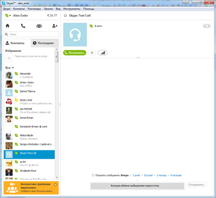Image resolution: width=216 pixels, height=198 pixels.
Task: Switch to the 'Последние' tab
Action: pyautogui.click(x=45, y=43)
